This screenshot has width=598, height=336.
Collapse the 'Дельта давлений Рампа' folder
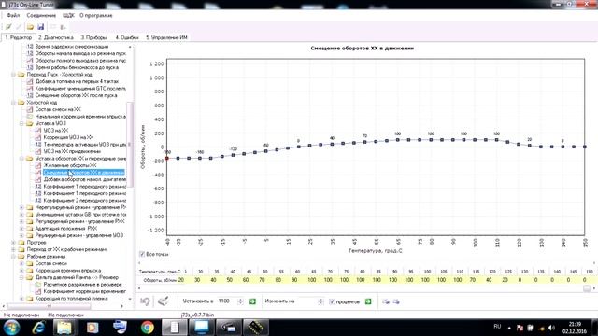[x=21, y=278]
